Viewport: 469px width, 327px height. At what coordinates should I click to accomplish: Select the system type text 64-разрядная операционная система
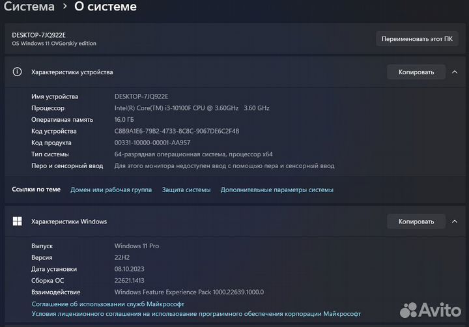pos(193,154)
